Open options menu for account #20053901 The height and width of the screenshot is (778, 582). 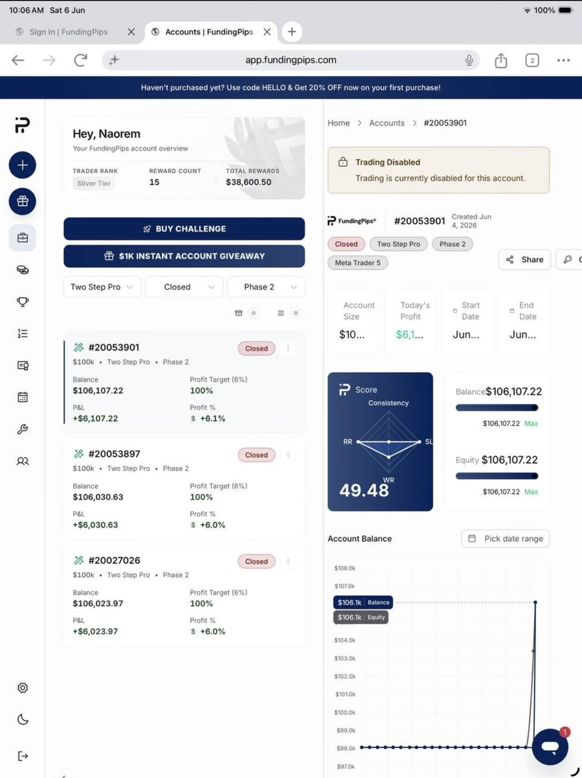point(288,349)
